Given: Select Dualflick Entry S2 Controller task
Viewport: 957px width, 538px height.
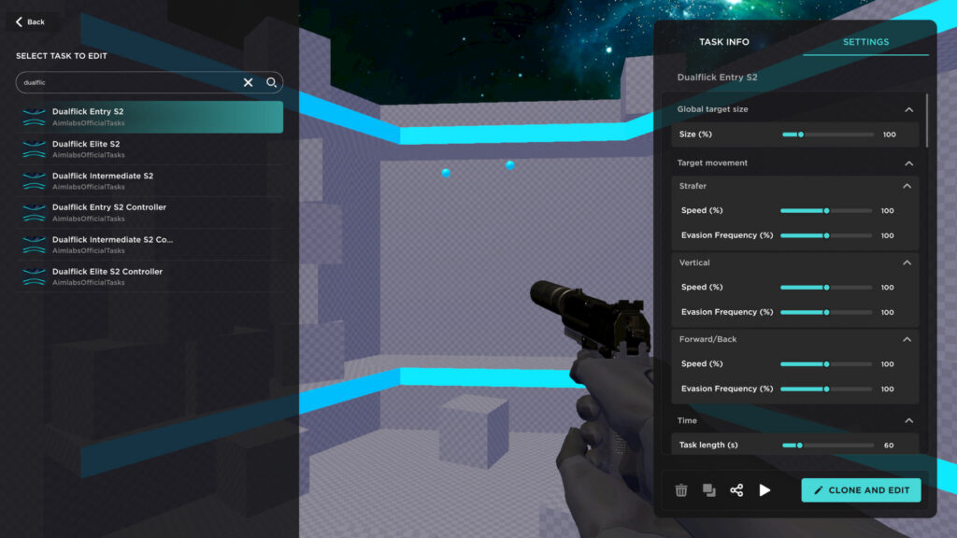Looking at the screenshot, I should coord(150,212).
